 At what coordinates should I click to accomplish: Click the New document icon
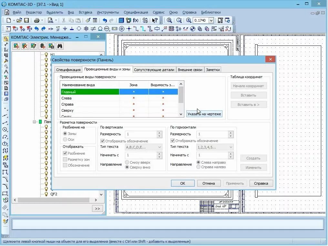pyautogui.click(x=9, y=20)
